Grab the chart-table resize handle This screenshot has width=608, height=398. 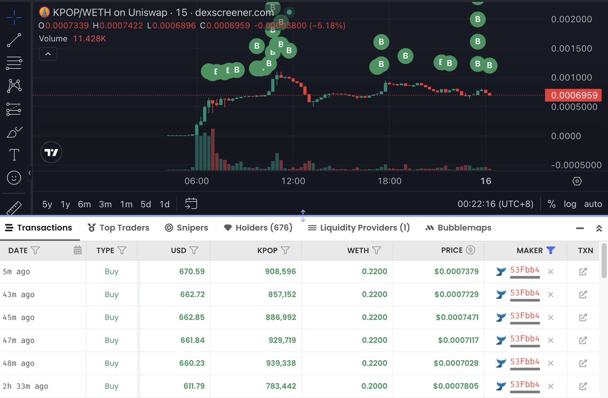[x=303, y=216]
